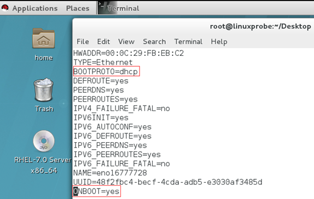The height and width of the screenshot is (199, 314).
Task: Click the IPV6_PEERDNS=yes line
Action: click(110, 145)
